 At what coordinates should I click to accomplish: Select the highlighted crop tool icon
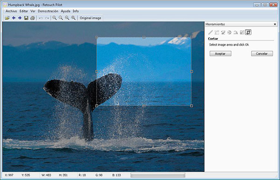coord(248,33)
